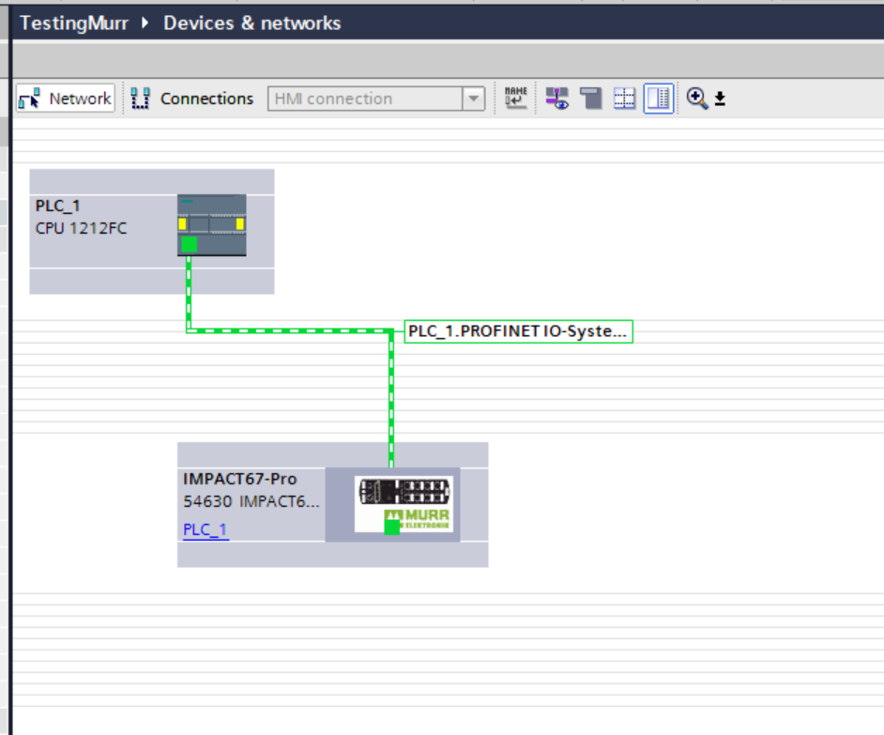884x735 pixels.
Task: Click the show page break icon
Action: (x=591, y=99)
